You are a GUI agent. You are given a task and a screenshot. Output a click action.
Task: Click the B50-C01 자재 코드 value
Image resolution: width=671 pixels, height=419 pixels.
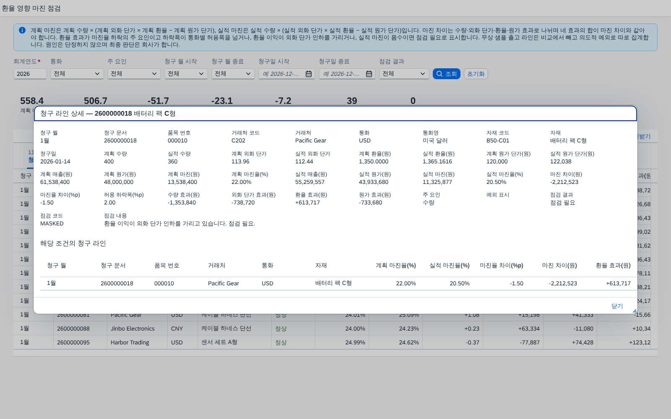click(x=498, y=140)
